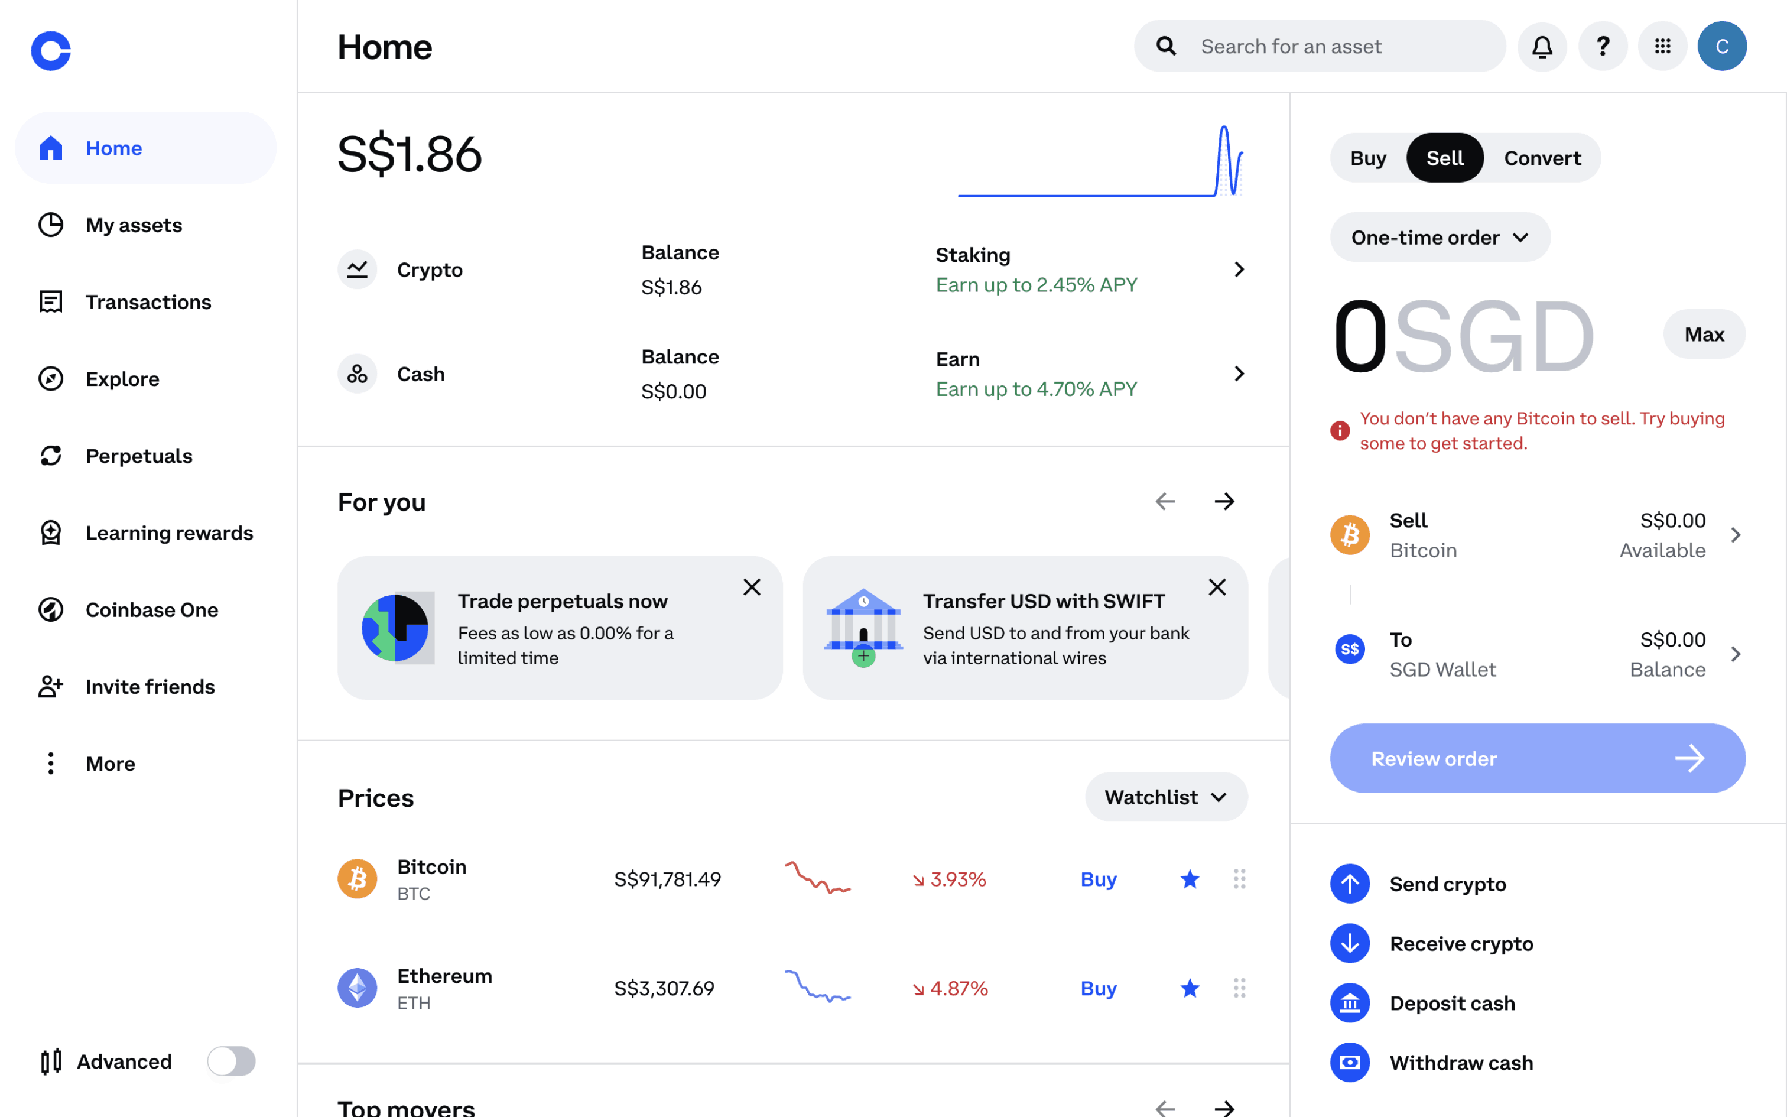Click the Max amount button

pyautogui.click(x=1704, y=334)
